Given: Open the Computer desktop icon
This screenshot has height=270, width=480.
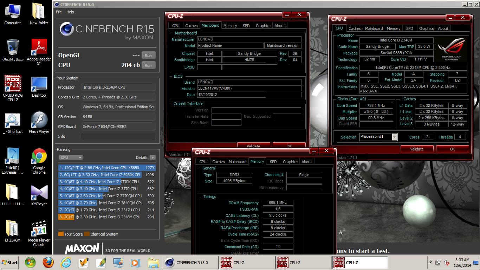Looking at the screenshot, I should click(13, 14).
